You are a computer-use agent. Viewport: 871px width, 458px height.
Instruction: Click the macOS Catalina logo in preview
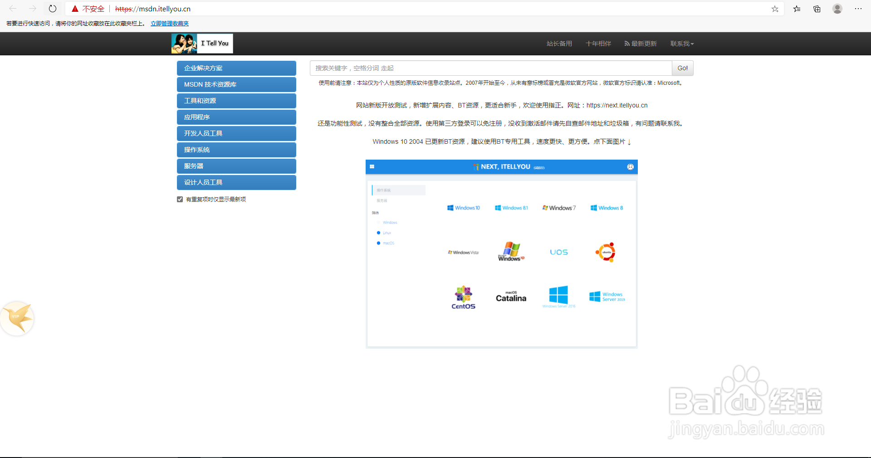pos(511,297)
